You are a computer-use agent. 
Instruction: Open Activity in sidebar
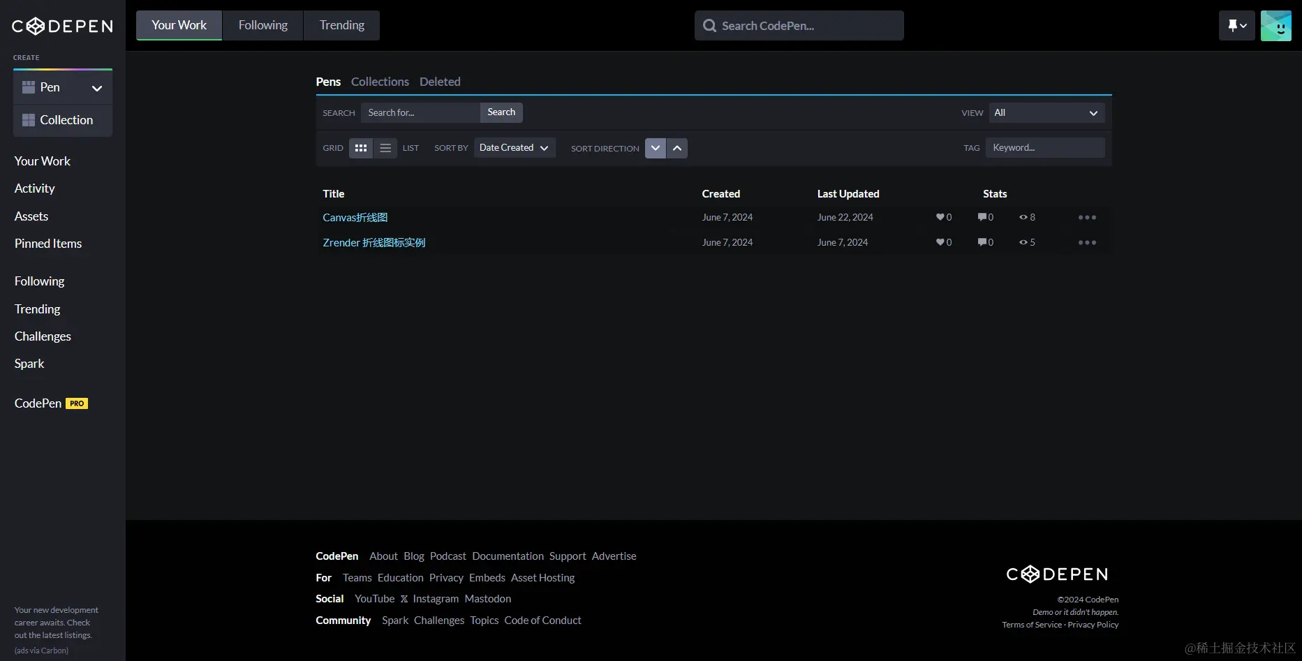[x=35, y=188]
